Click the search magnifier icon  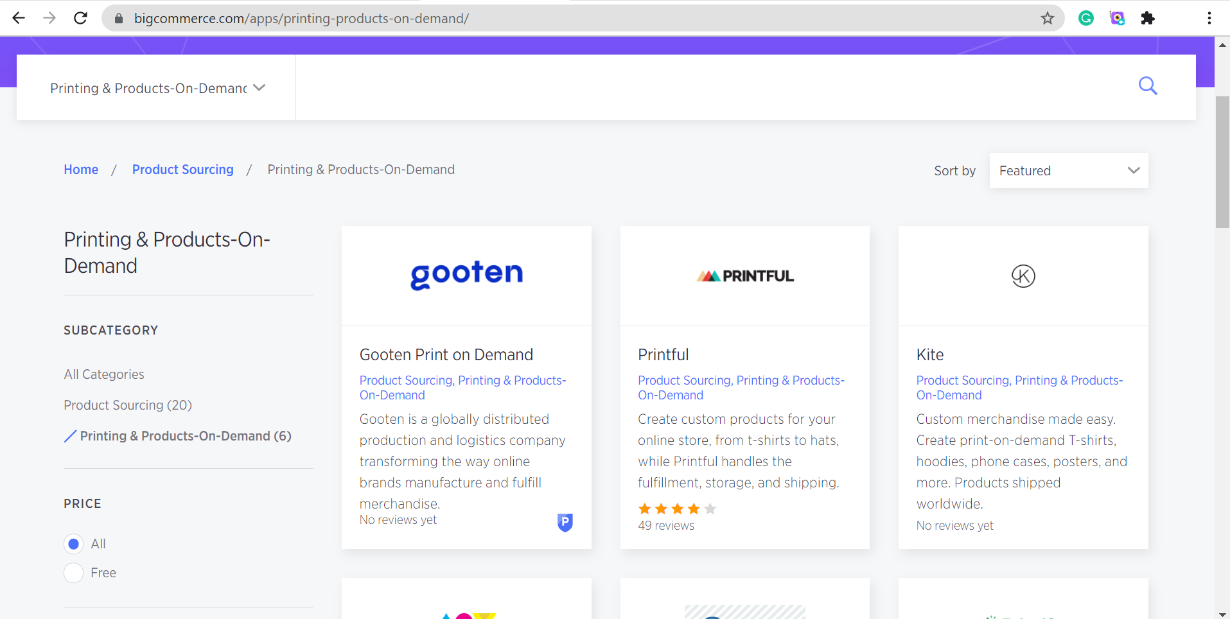pos(1148,85)
